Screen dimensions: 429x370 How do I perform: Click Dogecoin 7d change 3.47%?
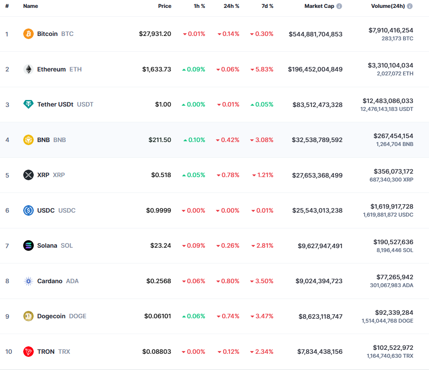coord(262,316)
